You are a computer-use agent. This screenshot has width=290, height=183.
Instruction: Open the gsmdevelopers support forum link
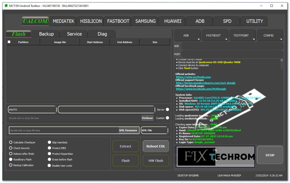click(x=206, y=83)
